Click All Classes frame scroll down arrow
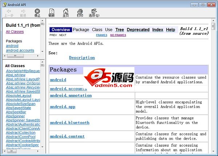The height and width of the screenshot is (156, 218). pyautogui.click(x=43, y=147)
